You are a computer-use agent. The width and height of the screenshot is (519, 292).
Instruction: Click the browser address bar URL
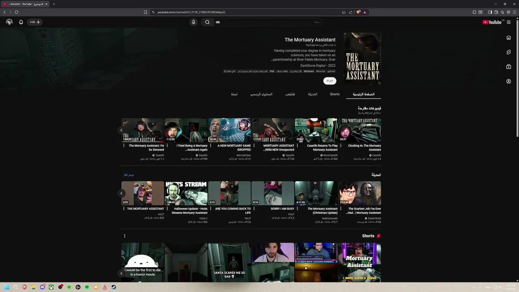[x=191, y=12]
